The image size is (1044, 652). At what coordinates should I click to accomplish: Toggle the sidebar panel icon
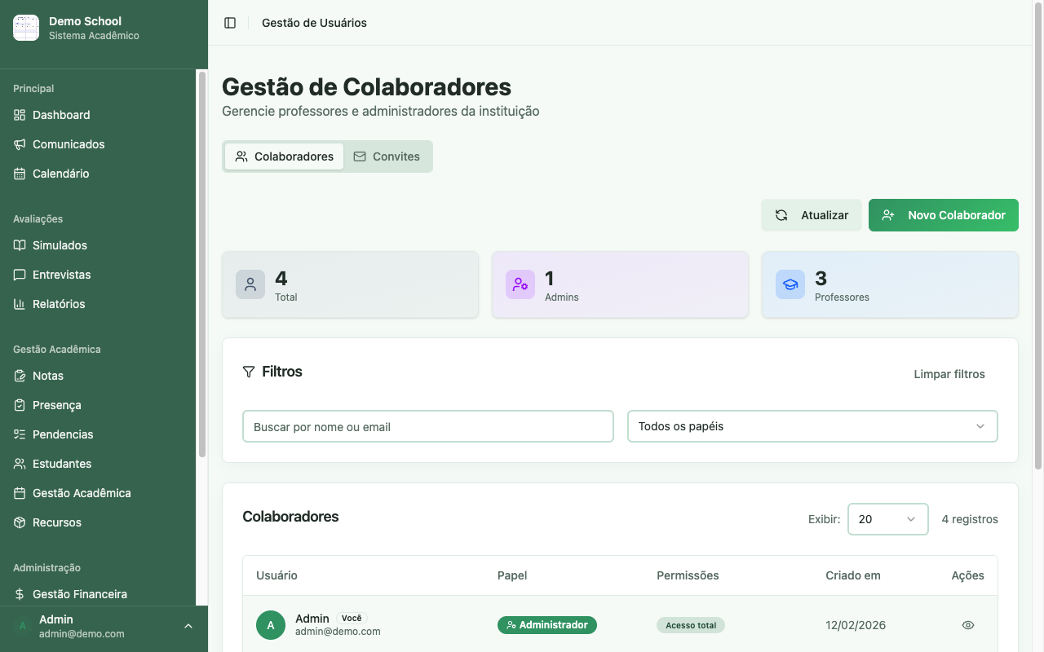[x=230, y=23]
